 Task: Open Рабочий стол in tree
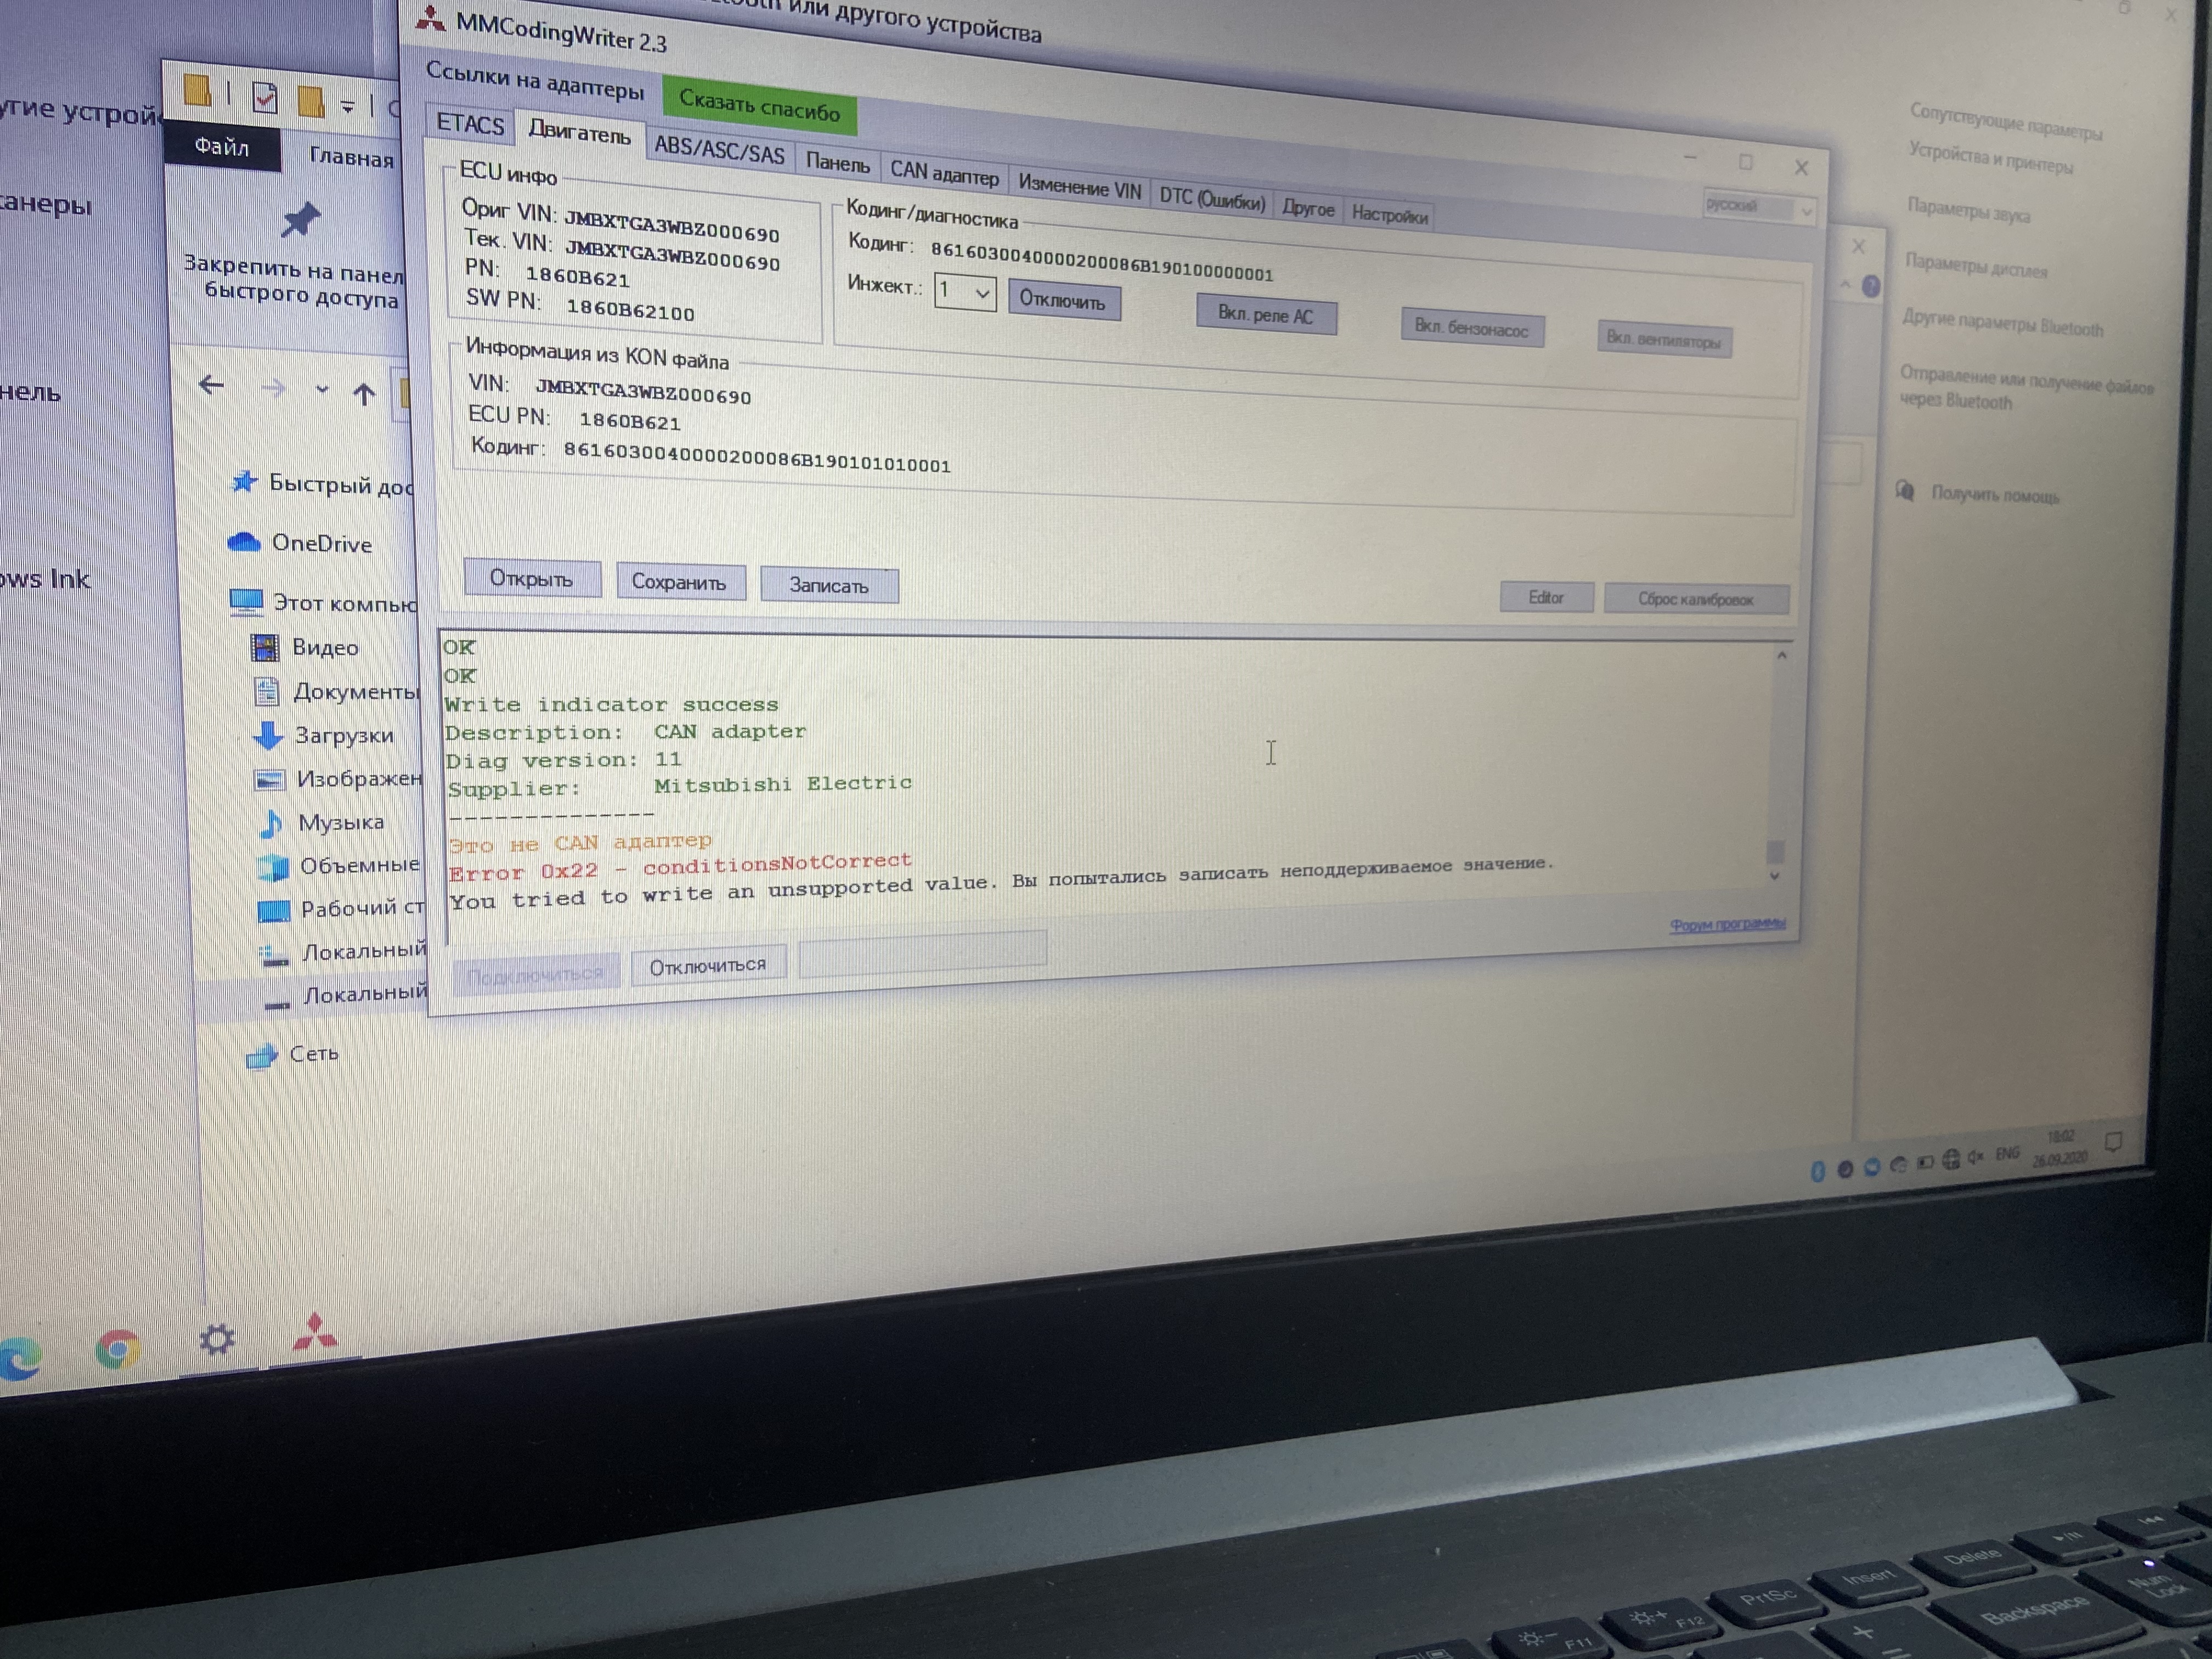click(341, 908)
